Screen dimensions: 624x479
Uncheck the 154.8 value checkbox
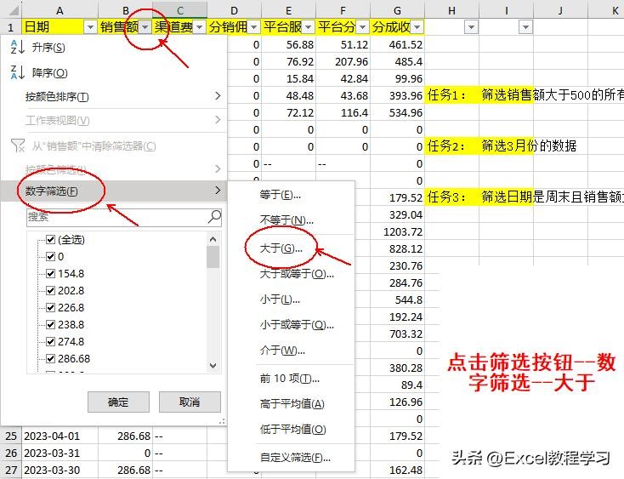(50, 274)
